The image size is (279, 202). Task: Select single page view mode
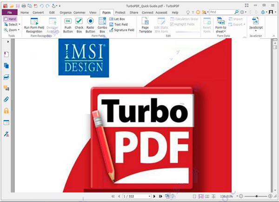(194, 196)
